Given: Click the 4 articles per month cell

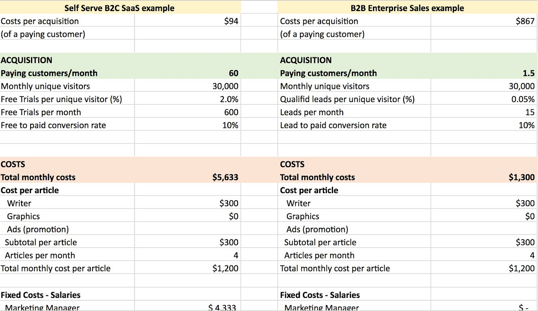Looking at the screenshot, I should 236,255.
